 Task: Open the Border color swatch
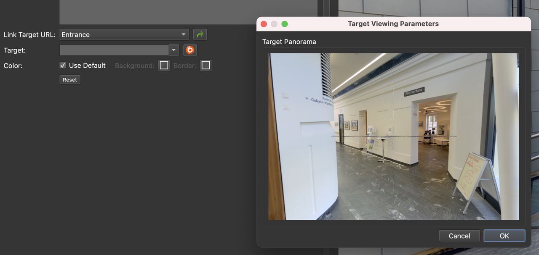(205, 65)
